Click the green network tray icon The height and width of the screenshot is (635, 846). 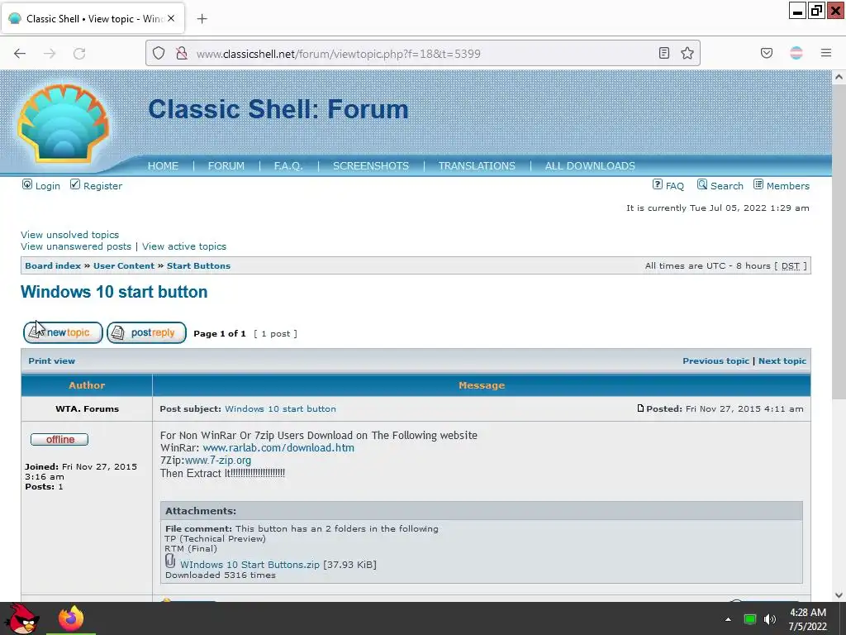tap(749, 619)
